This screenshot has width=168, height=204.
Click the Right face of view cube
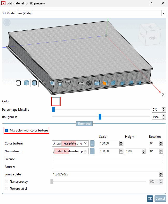[153, 38]
